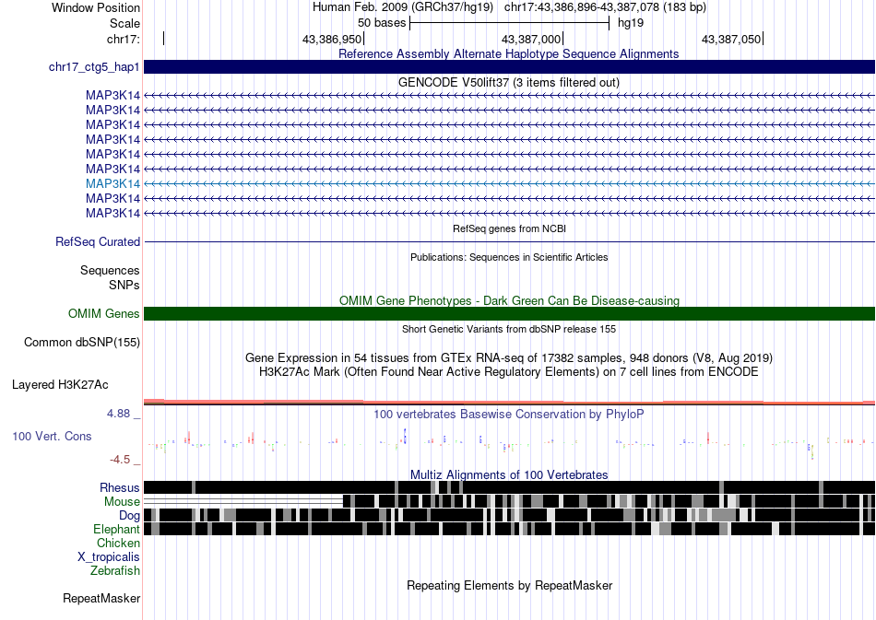Click the Elephant species label
Image resolution: width=876 pixels, height=620 pixels.
(116, 529)
